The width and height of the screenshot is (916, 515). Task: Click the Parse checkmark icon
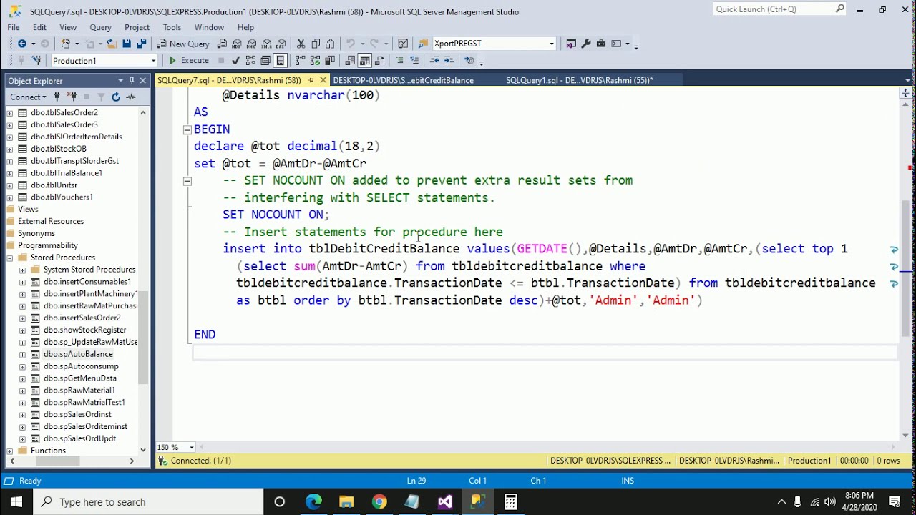pos(235,61)
